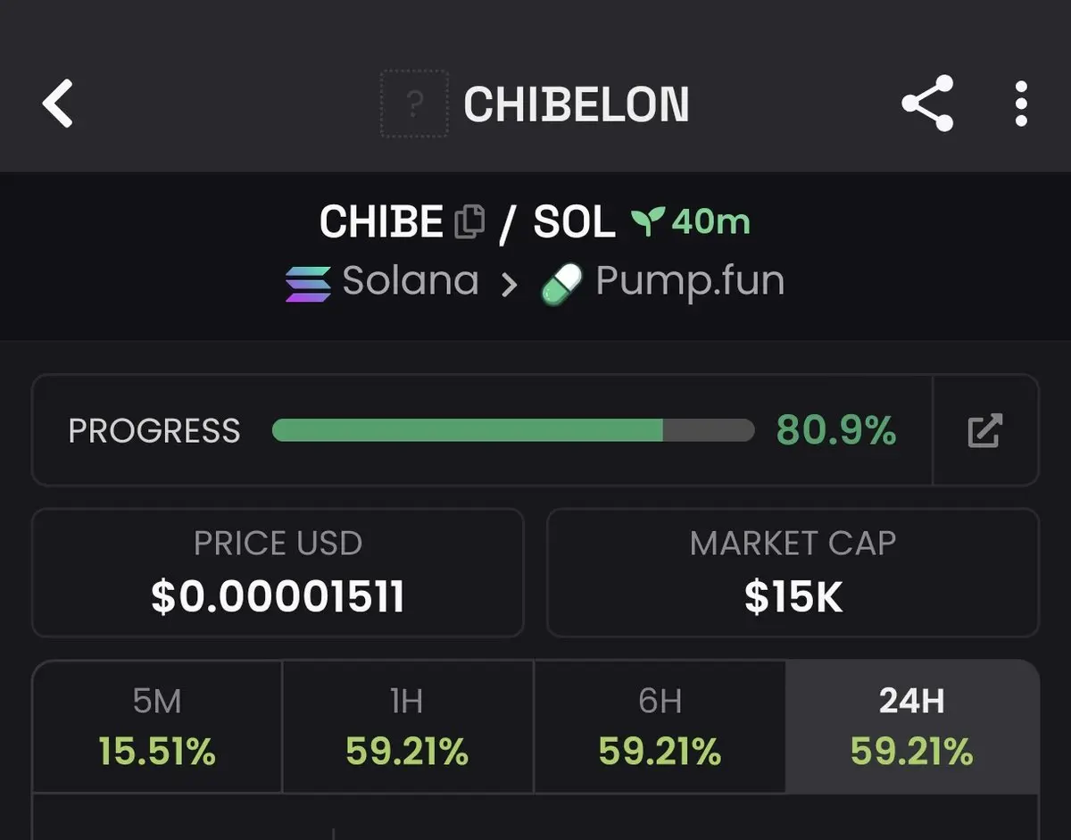
Task: Tap the Solana chain logo icon
Action: click(x=307, y=283)
